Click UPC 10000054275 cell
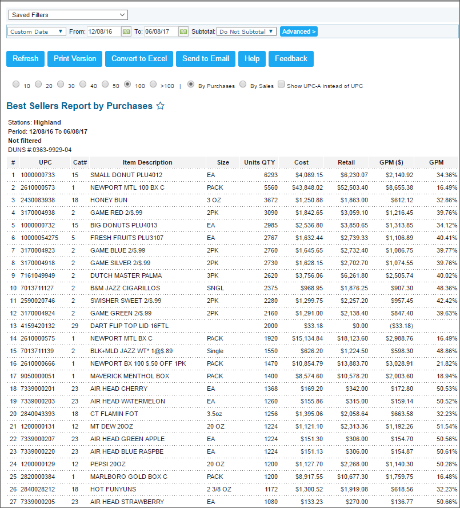 39,238
